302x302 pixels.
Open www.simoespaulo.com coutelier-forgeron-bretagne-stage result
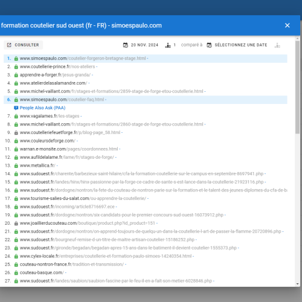coord(83,59)
